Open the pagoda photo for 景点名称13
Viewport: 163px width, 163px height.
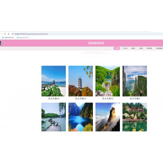tap(81, 81)
